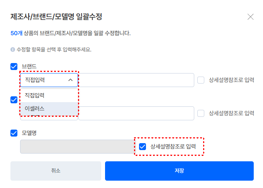Click the info icon beside the instruction text
Viewport: 263px width, 188px height.
pos(13,50)
